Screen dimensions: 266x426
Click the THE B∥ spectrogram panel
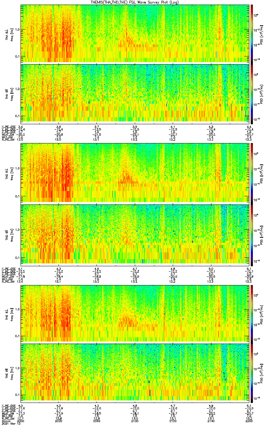pos(135,373)
